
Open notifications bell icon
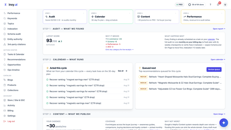click(x=218, y=4)
